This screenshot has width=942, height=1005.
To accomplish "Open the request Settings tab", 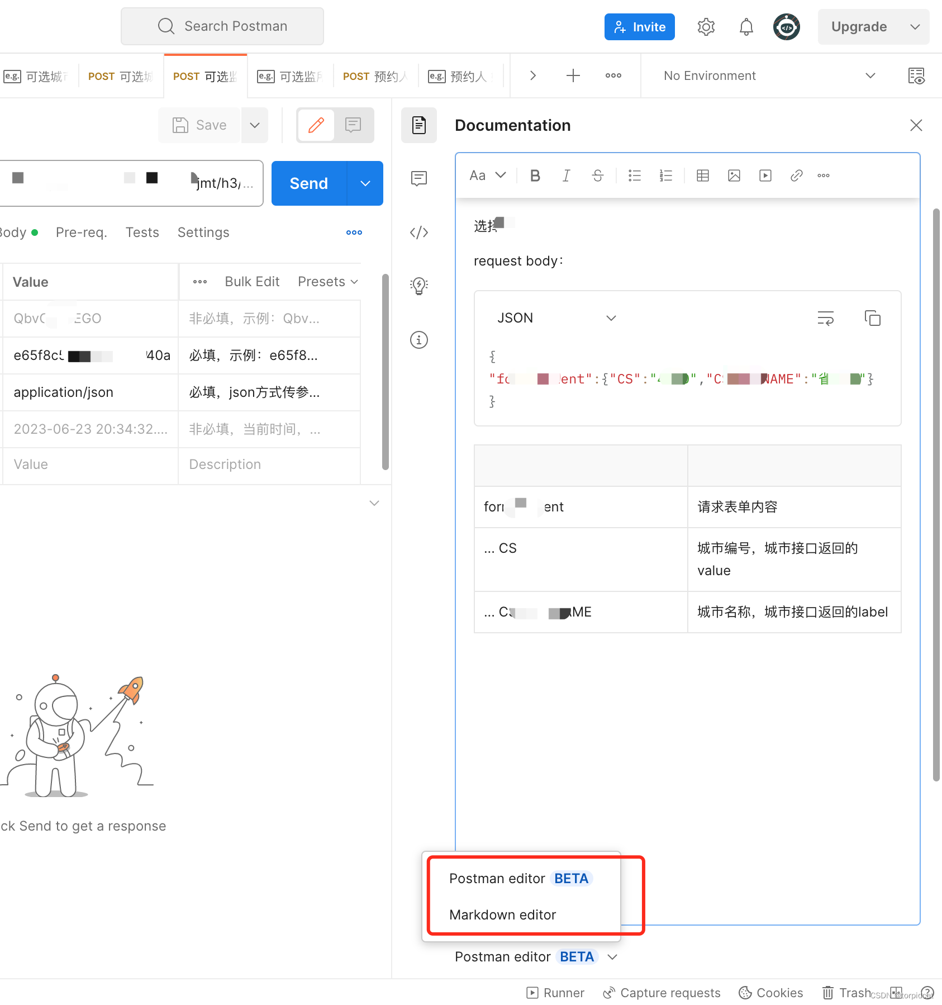I will pyautogui.click(x=203, y=233).
